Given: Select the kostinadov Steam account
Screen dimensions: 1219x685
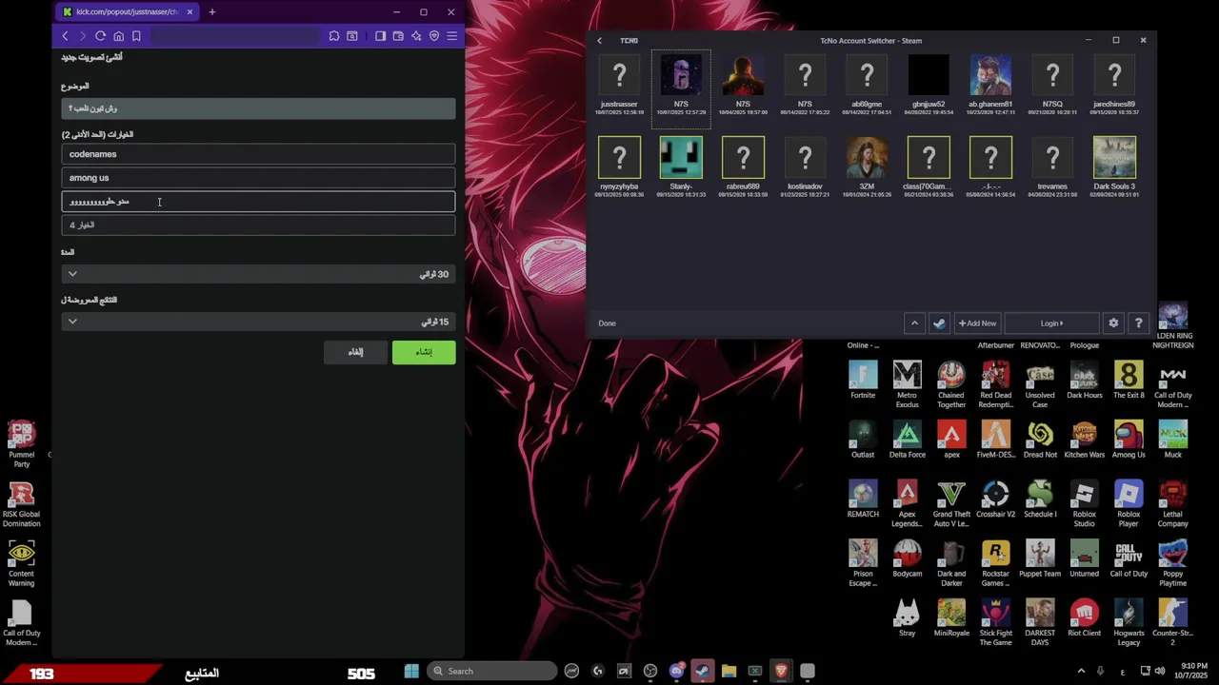Looking at the screenshot, I should [805, 166].
